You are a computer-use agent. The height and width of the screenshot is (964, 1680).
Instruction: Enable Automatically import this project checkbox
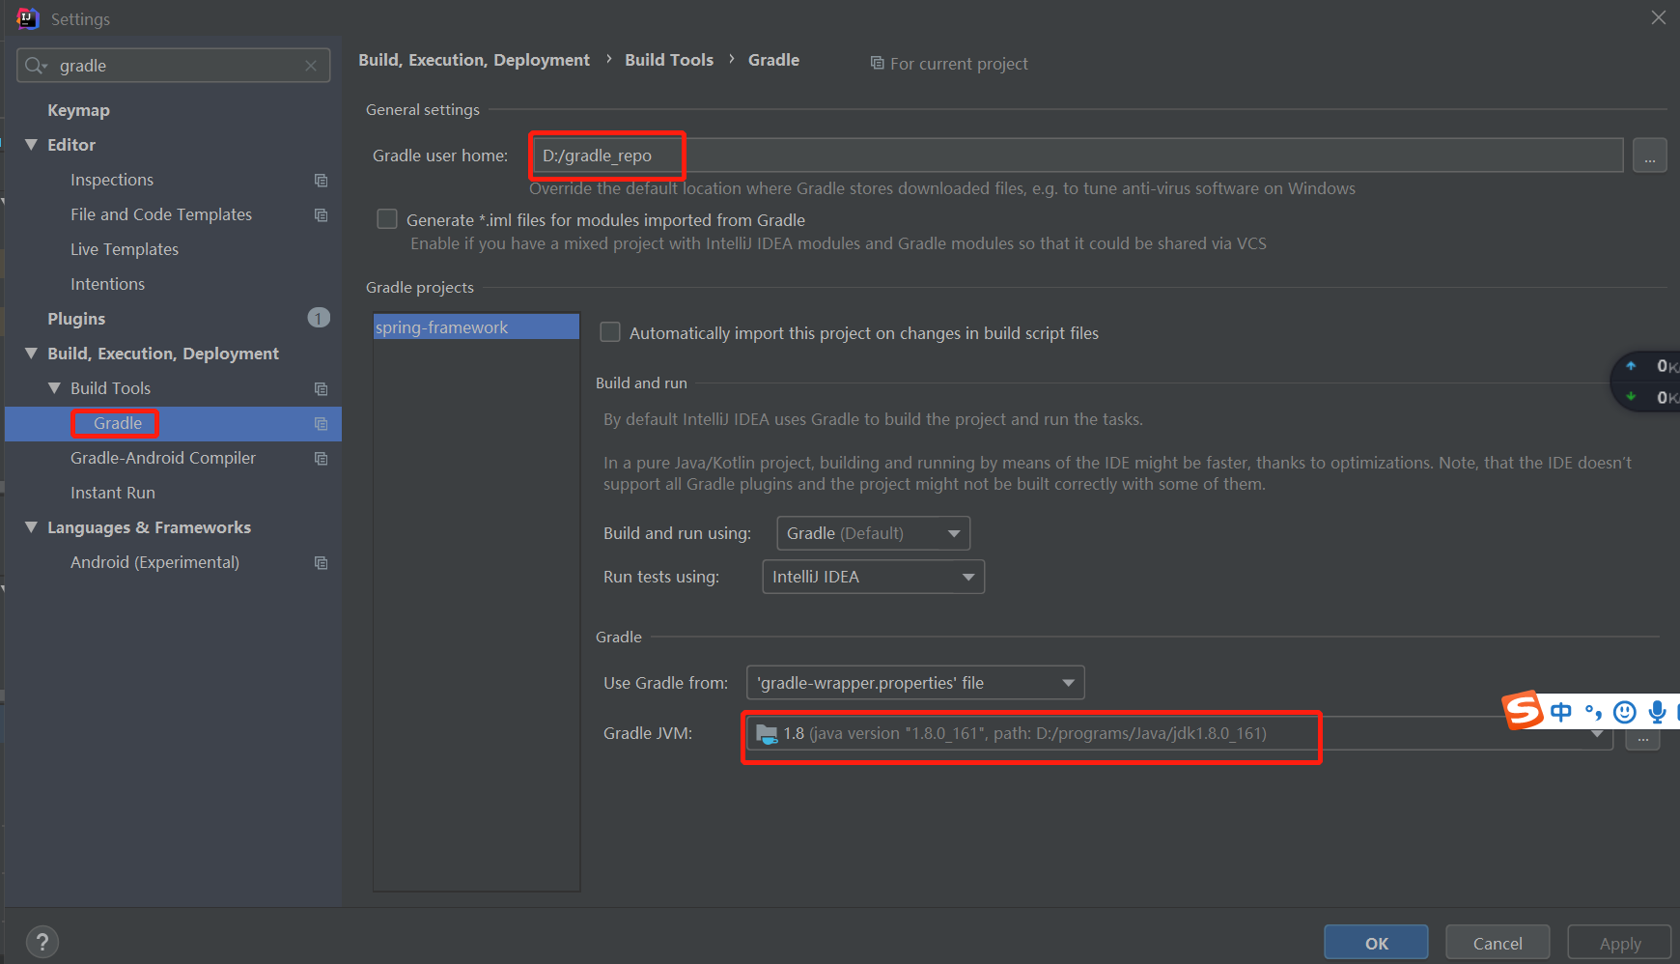pos(610,332)
